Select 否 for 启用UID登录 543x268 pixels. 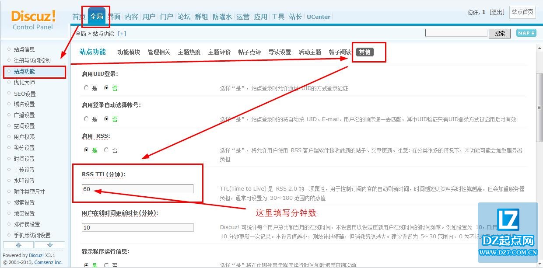[x=106, y=88]
